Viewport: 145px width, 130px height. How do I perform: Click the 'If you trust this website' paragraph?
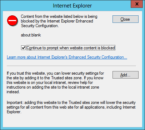[55, 82]
